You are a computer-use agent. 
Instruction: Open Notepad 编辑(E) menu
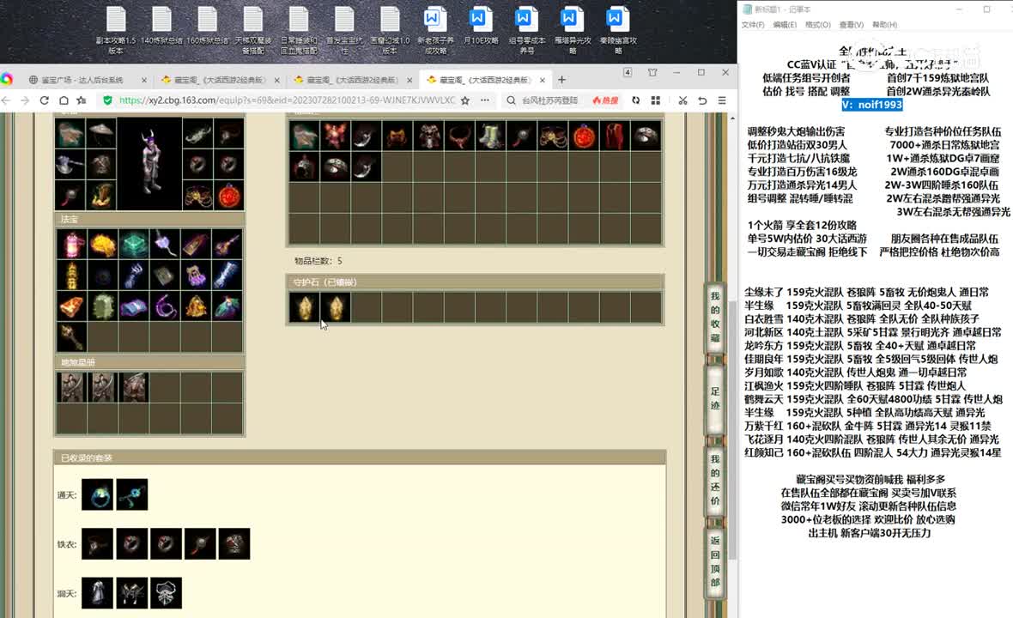tap(785, 25)
